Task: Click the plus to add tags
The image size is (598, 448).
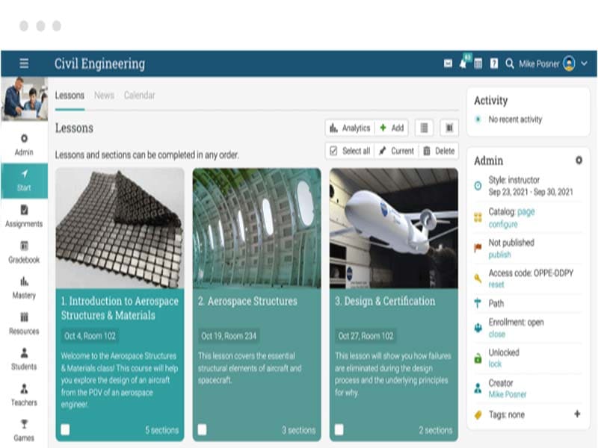Action: [576, 414]
